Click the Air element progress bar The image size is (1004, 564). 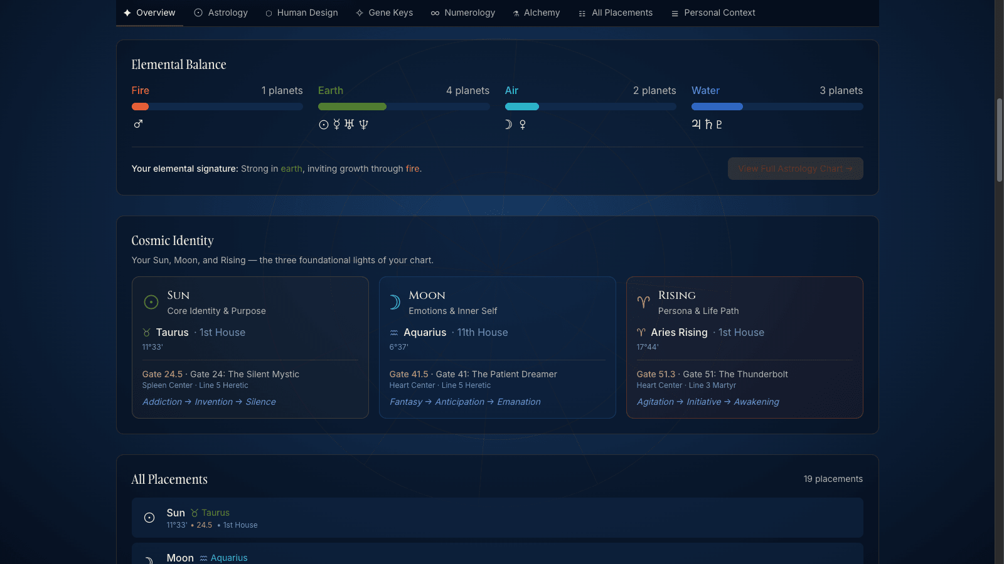[590, 107]
